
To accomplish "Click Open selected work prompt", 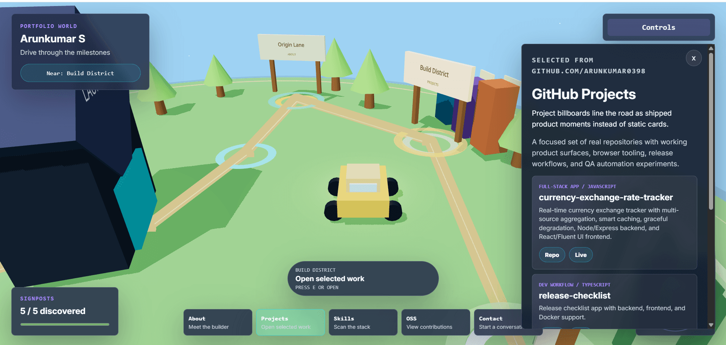I will (x=363, y=278).
